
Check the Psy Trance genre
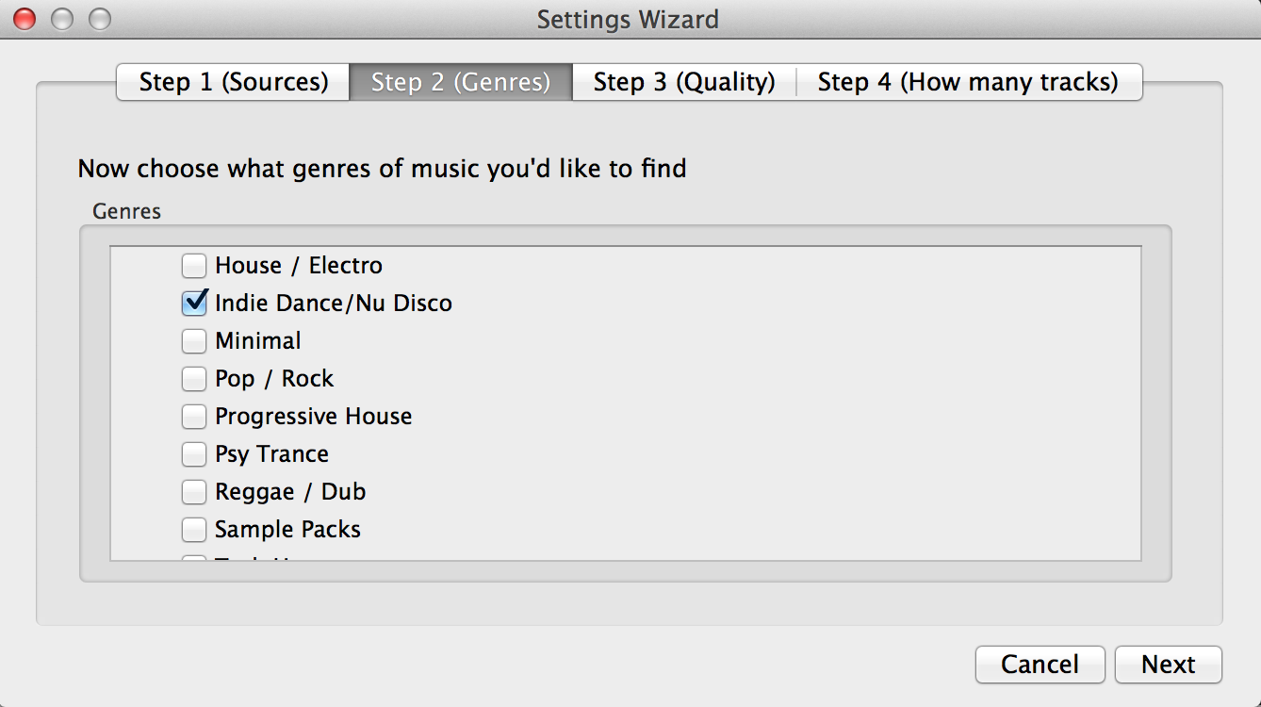coord(194,454)
